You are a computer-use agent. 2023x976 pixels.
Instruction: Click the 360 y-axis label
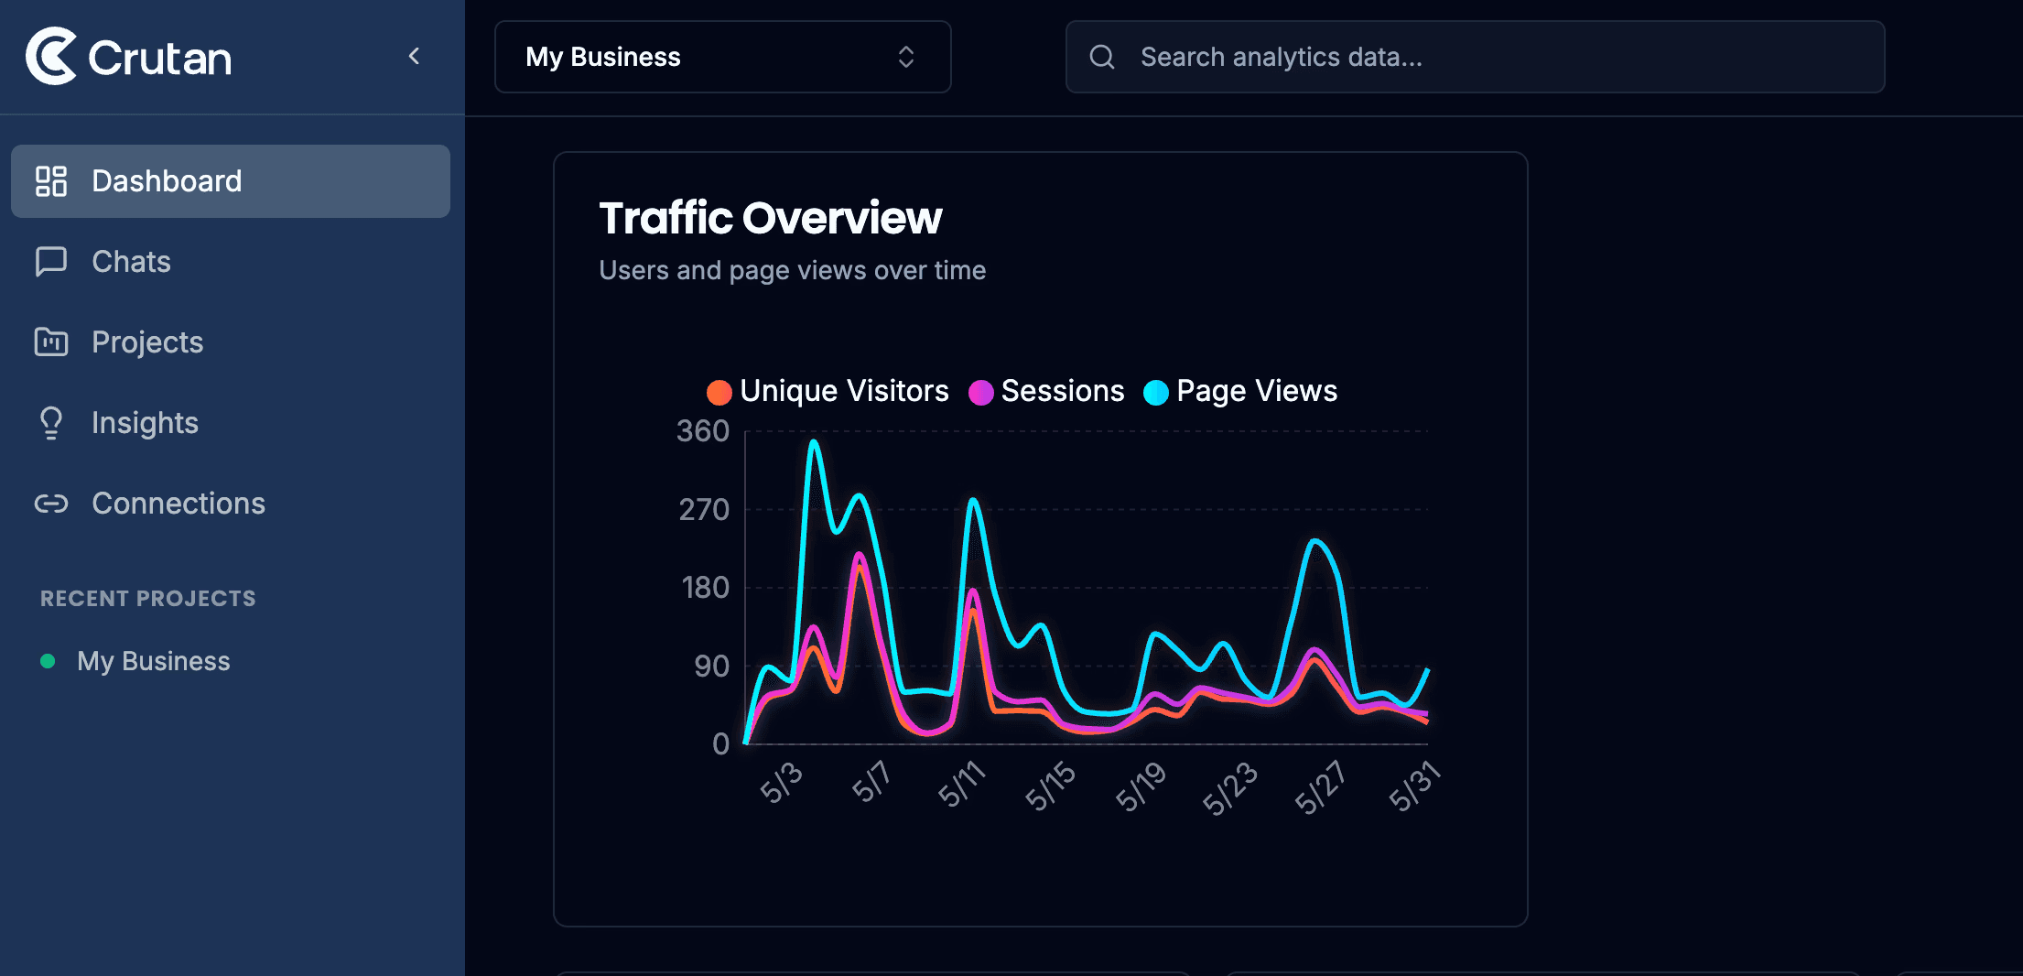703,431
